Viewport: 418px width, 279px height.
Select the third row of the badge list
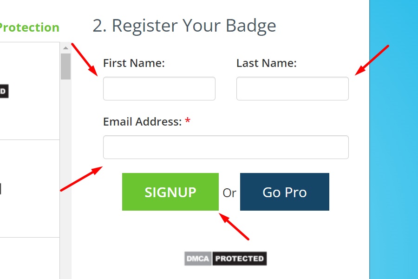[30, 258]
